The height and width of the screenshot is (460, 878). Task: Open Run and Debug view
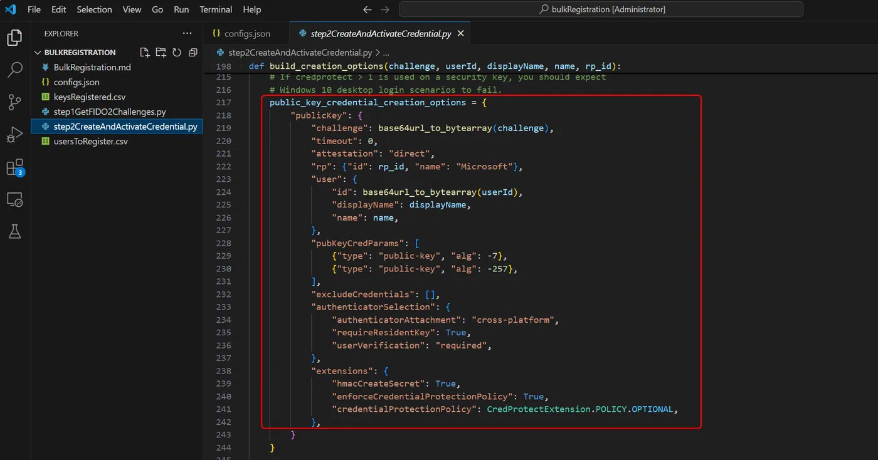pos(14,135)
